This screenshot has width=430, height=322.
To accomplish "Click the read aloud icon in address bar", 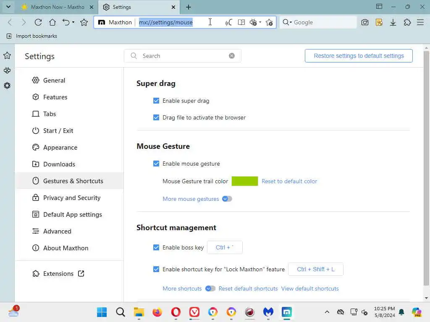I will pyautogui.click(x=228, y=22).
